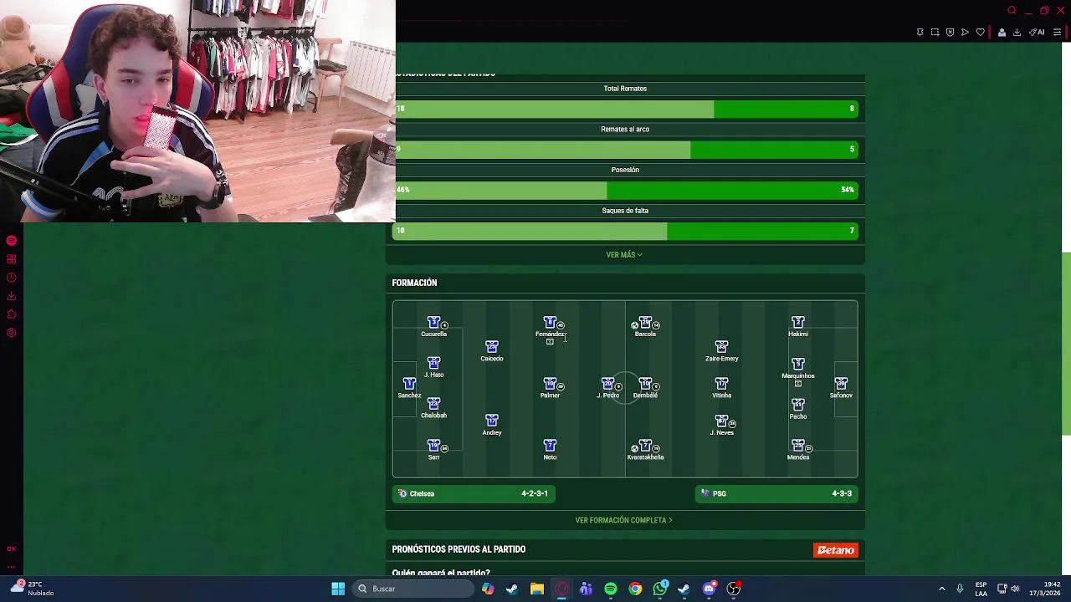Click the pin icon in the browser toolbar
This screenshot has height=602, width=1071.
click(920, 33)
